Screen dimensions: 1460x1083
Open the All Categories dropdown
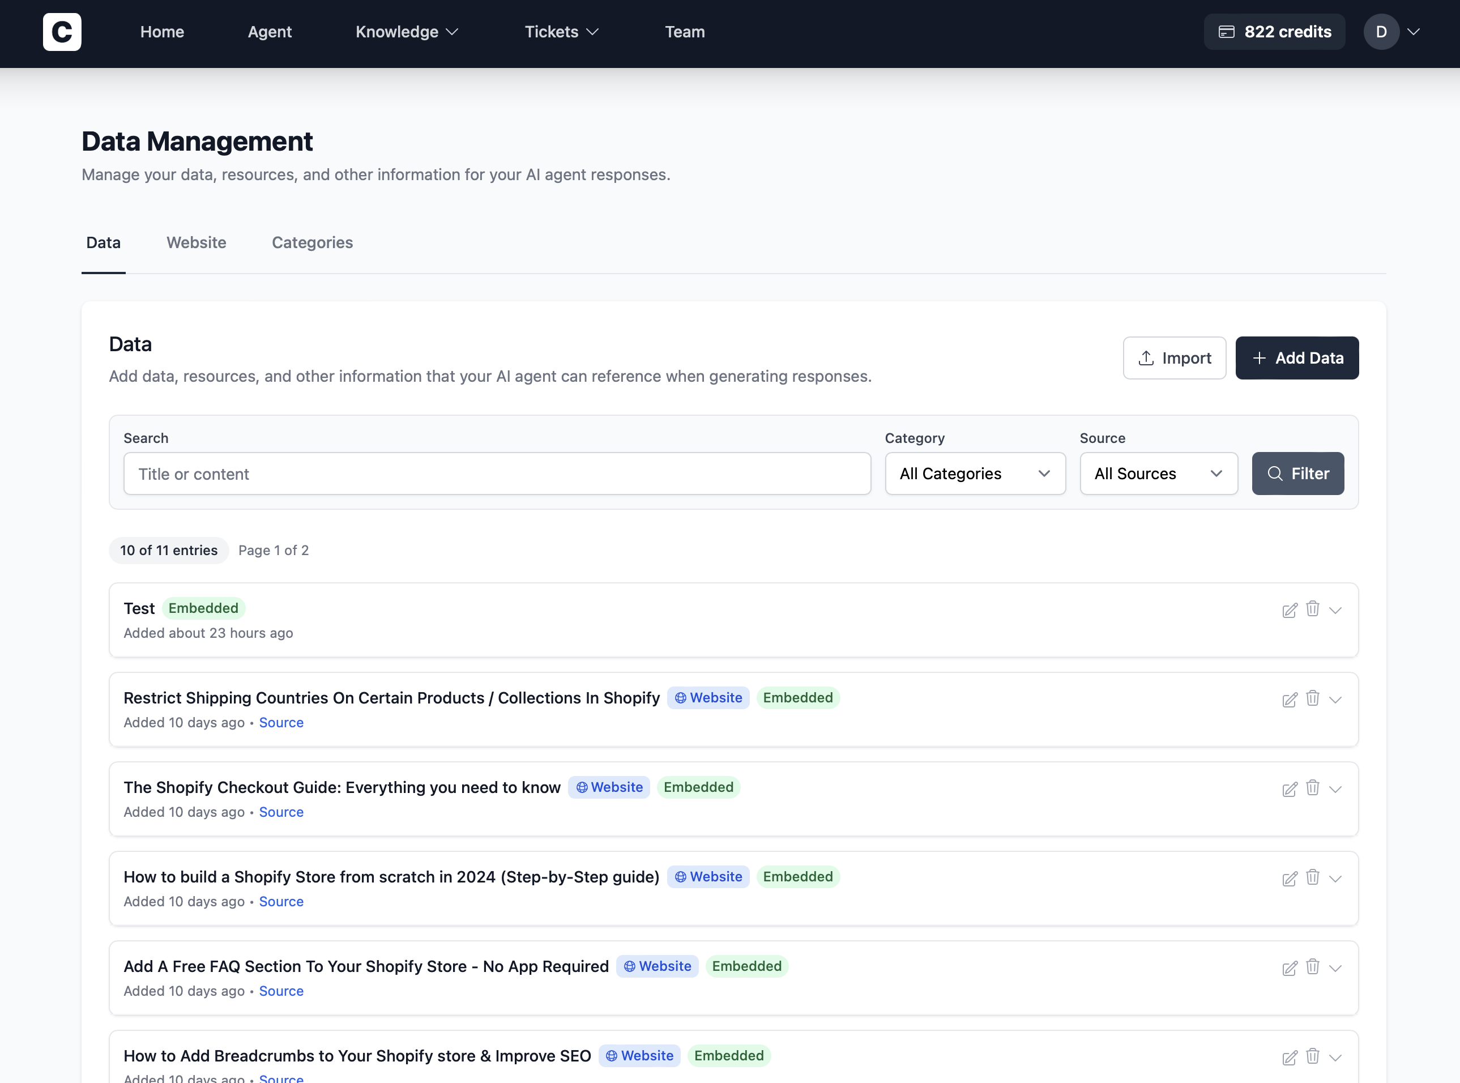tap(975, 474)
